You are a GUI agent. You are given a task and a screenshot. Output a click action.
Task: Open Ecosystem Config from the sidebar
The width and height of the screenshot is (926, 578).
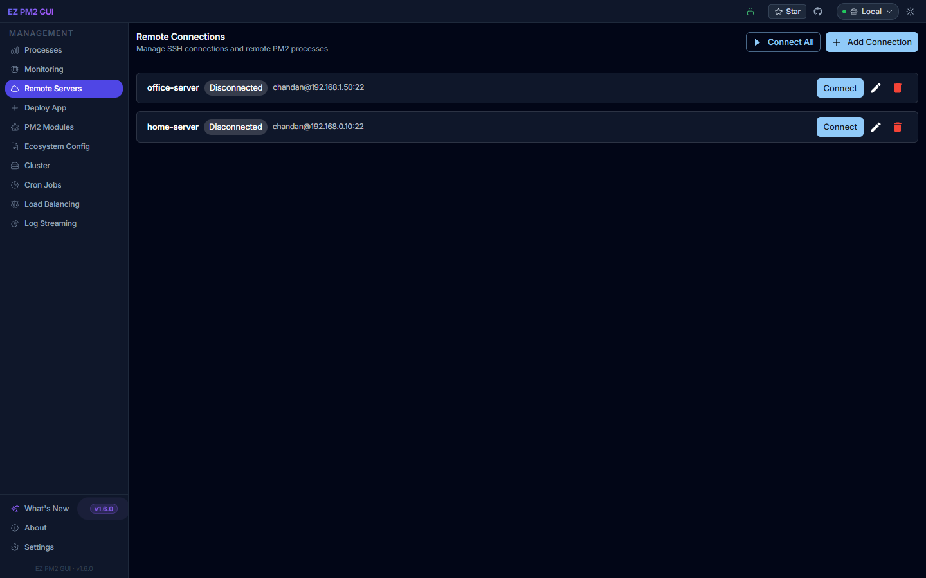click(x=55, y=146)
